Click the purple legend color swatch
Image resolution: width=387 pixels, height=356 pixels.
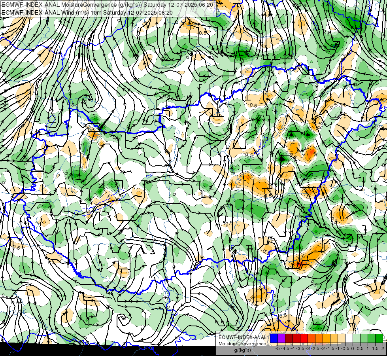(281, 338)
